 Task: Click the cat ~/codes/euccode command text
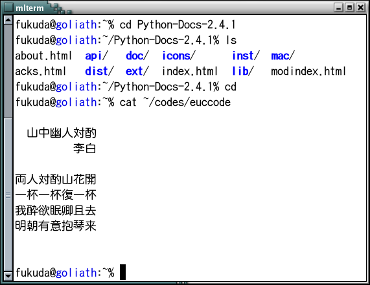pyautogui.click(x=175, y=102)
